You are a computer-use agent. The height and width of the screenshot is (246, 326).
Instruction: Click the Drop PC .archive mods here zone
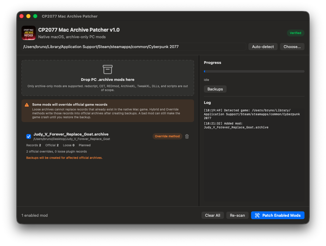coord(108,78)
